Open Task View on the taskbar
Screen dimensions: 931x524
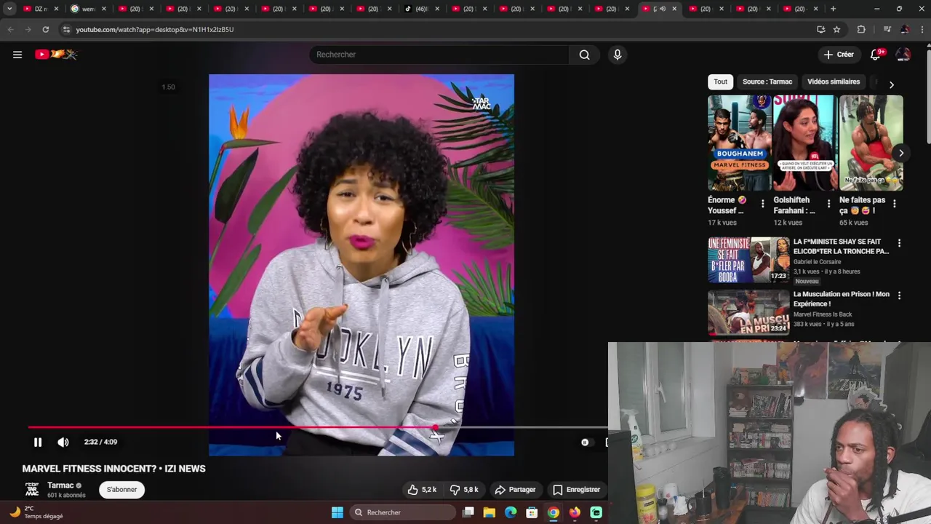[x=468, y=512]
